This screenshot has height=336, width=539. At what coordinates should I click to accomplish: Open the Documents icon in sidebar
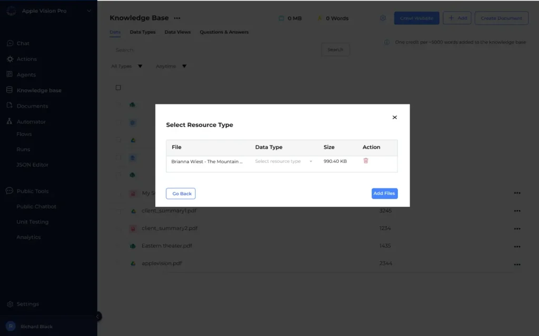9,106
